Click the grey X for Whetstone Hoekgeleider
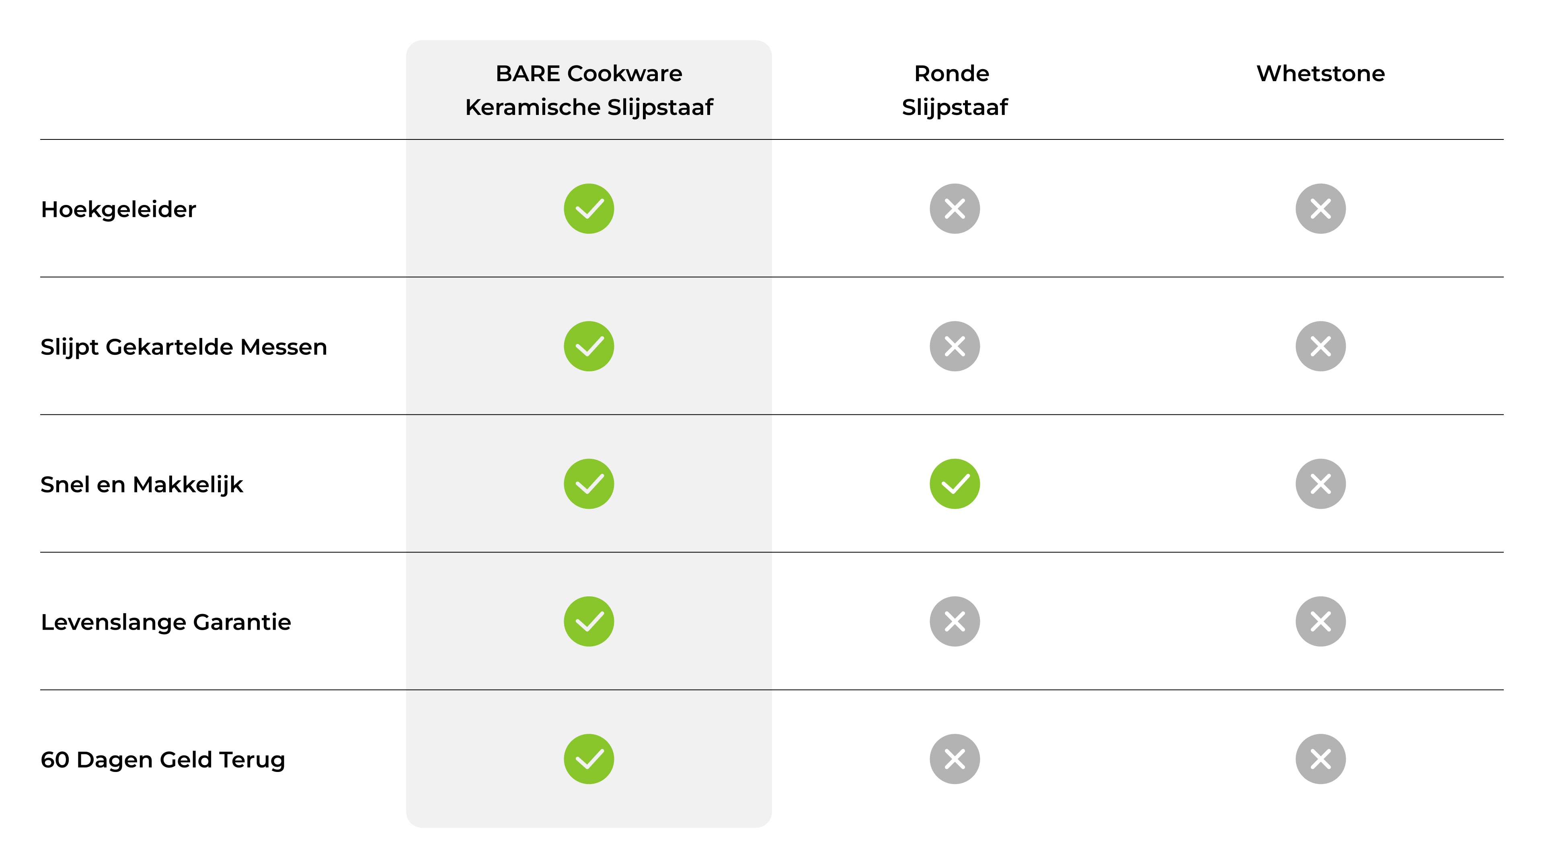Image resolution: width=1544 pixels, height=868 pixels. 1320,209
